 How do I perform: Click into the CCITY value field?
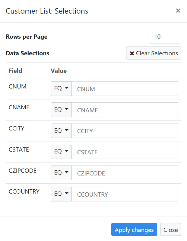coord(125,131)
